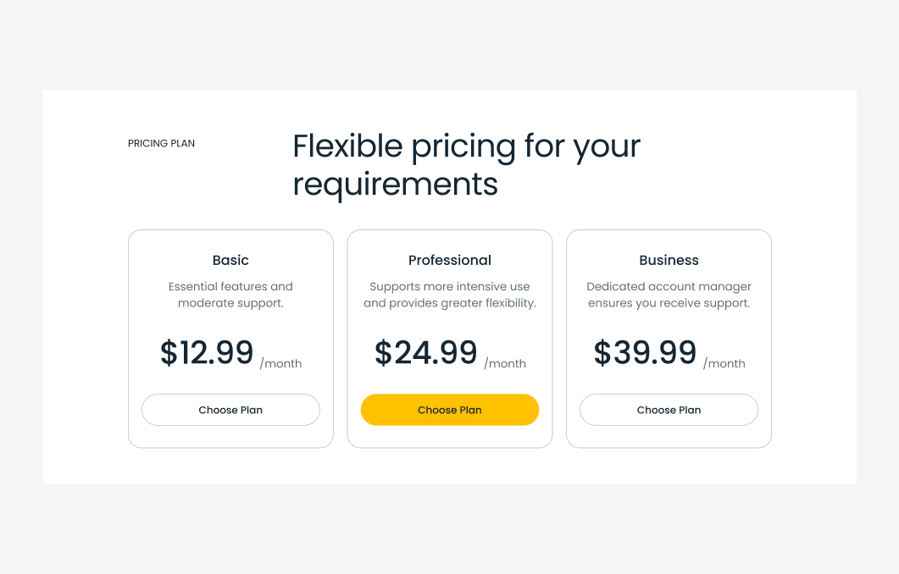Click the $39.99 price text
This screenshot has height=574, width=899.
tap(646, 352)
